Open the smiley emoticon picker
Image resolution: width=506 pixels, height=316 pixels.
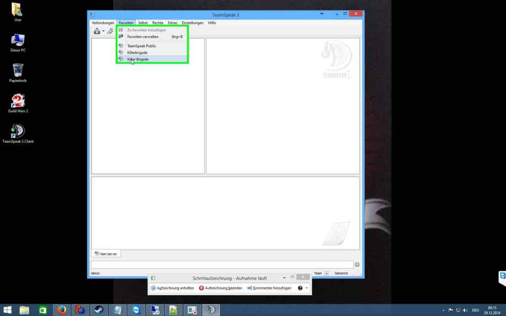click(x=357, y=265)
